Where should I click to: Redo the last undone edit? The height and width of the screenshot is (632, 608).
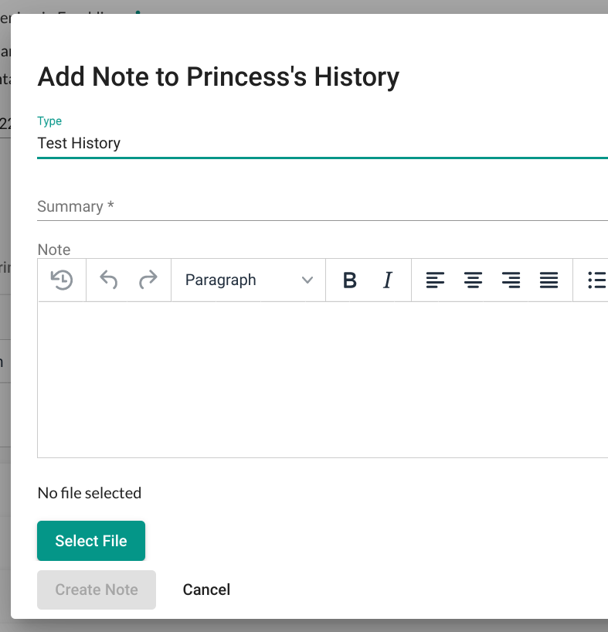(x=148, y=280)
